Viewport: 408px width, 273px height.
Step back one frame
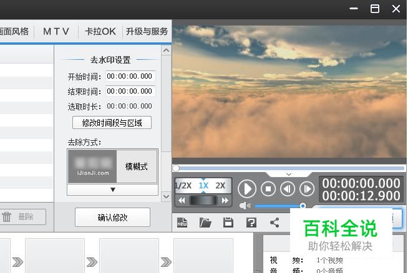[288, 189]
